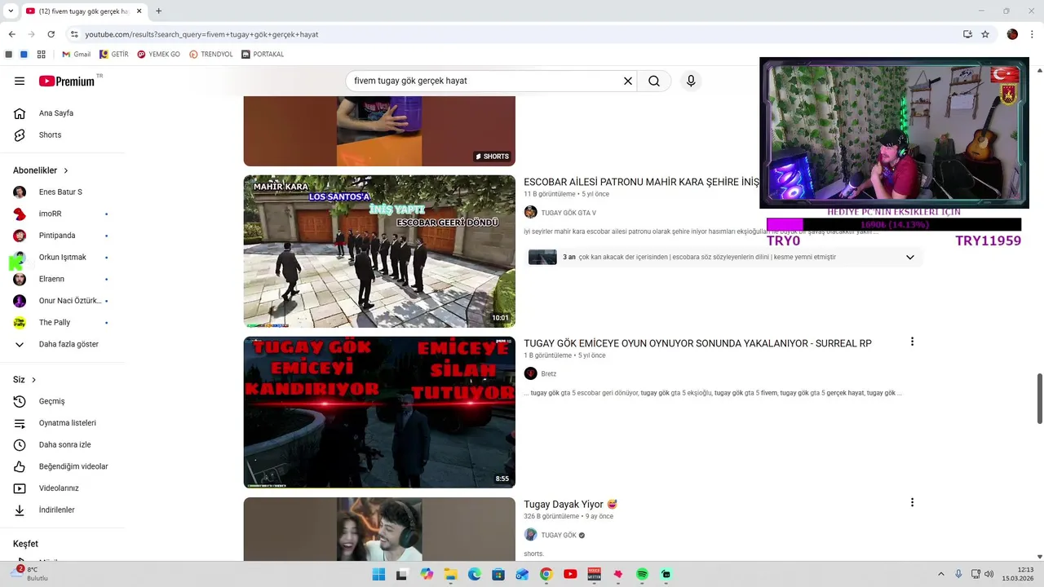Open Tugay Dayak Yiyor video title
The image size is (1044, 587).
click(x=570, y=505)
